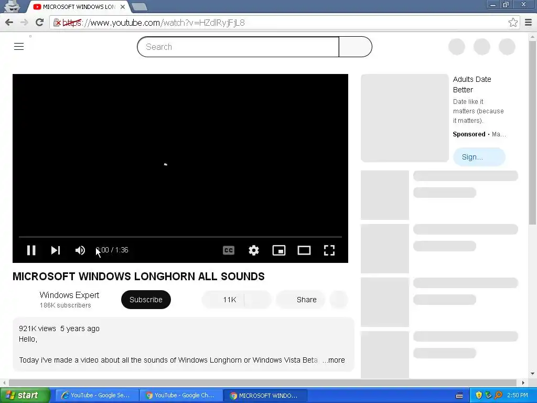This screenshot has height=403, width=537.
Task: Switch to MICROSOFT WINDO... taskbar item
Action: pos(265,396)
